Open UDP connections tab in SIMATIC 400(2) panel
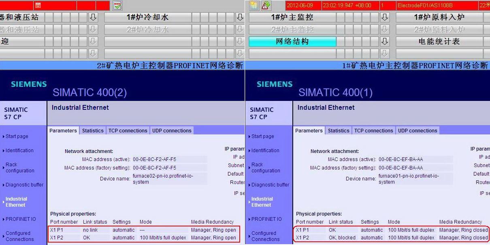The height and width of the screenshot is (245, 490). click(x=172, y=131)
